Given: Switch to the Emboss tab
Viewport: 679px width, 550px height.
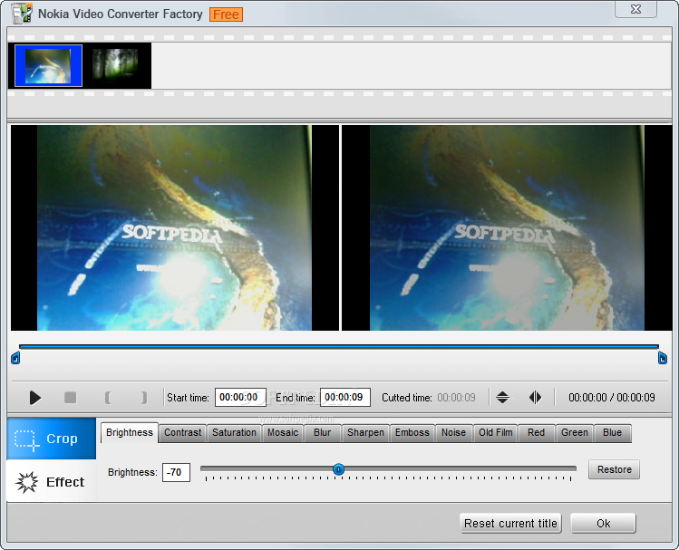Looking at the screenshot, I should tap(412, 433).
